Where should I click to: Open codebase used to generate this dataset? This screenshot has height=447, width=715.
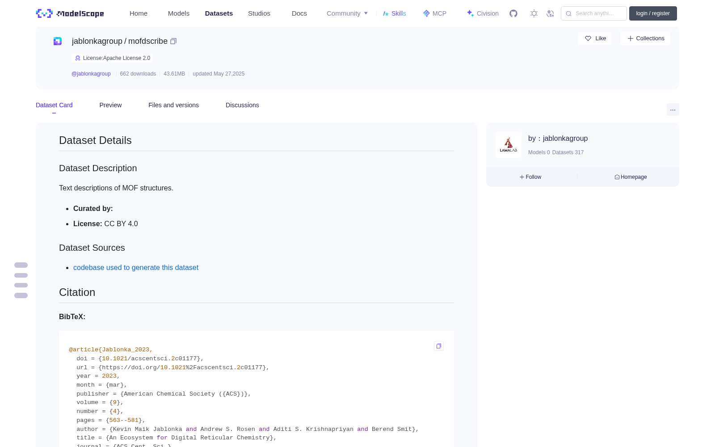point(136,267)
